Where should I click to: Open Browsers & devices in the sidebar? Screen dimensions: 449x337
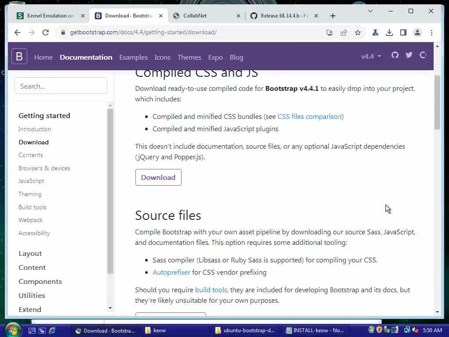44,168
